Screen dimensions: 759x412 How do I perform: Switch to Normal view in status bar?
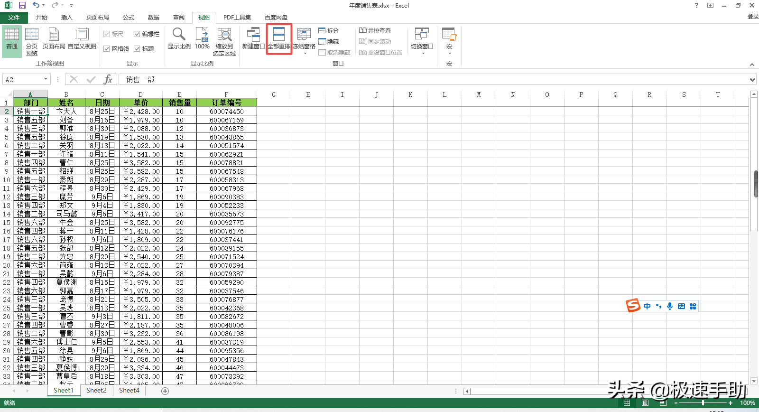tap(627, 403)
